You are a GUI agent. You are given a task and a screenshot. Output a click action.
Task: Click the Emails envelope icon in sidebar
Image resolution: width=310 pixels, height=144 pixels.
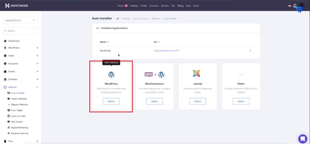5,72
